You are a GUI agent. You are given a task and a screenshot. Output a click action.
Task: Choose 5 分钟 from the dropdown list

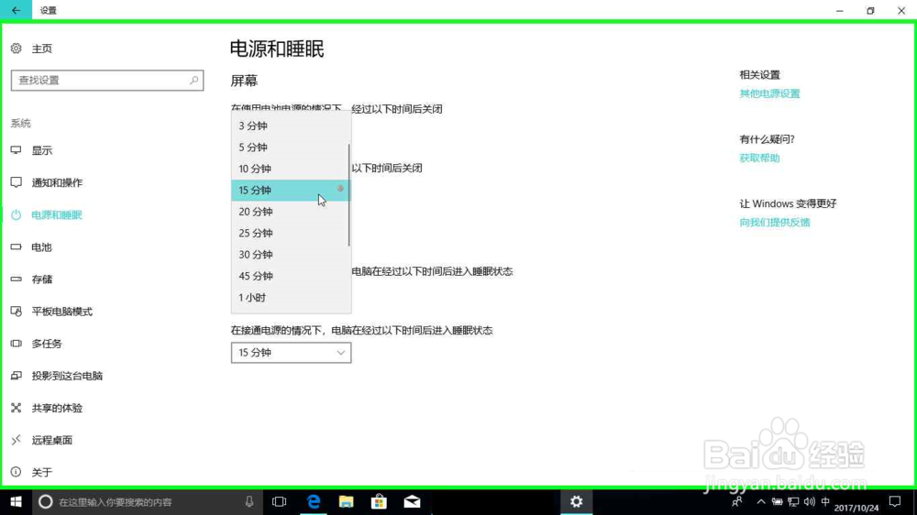tap(290, 148)
